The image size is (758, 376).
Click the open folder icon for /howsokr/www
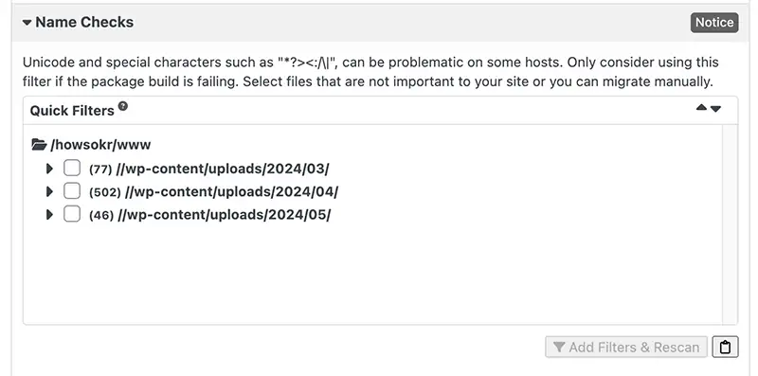pyautogui.click(x=39, y=145)
